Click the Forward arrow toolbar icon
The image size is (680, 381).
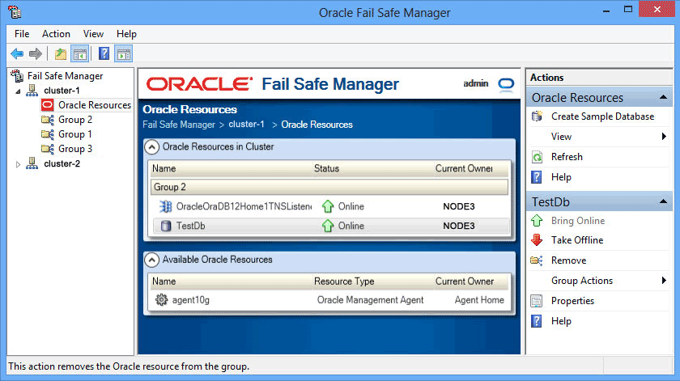35,53
